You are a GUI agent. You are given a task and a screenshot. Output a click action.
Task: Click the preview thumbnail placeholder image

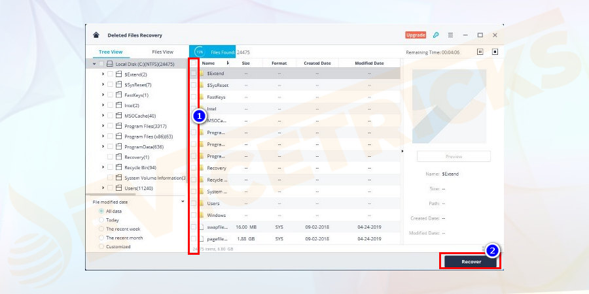(x=449, y=106)
